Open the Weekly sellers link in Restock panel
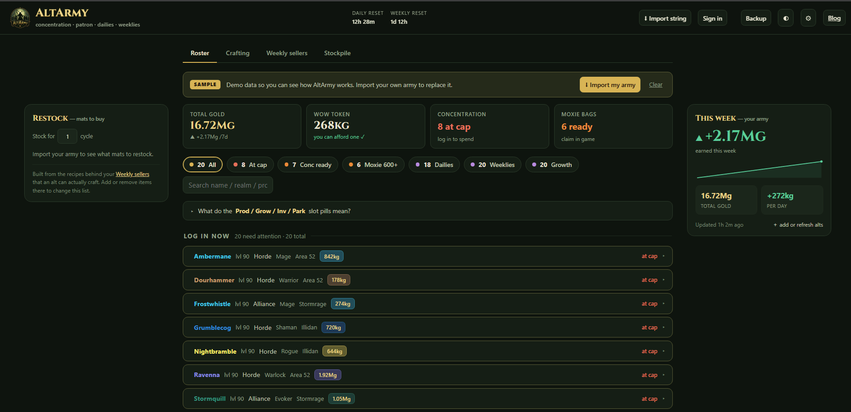 [x=132, y=174]
